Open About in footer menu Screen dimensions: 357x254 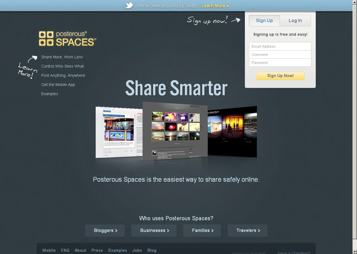(80, 250)
